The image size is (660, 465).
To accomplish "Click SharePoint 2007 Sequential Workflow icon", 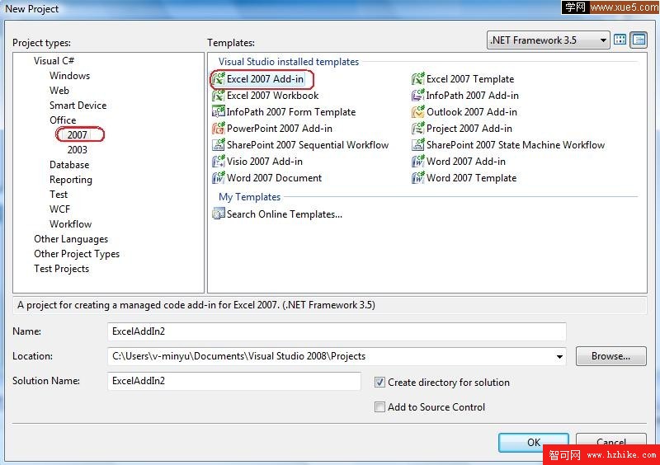I will coord(219,145).
